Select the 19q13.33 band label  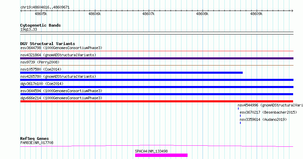(x=29, y=29)
